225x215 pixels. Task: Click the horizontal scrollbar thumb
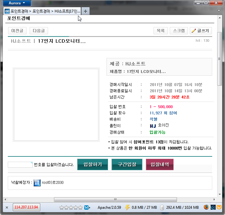(x=115, y=199)
